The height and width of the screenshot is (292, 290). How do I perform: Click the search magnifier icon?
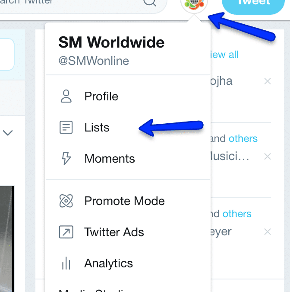[150, 2]
